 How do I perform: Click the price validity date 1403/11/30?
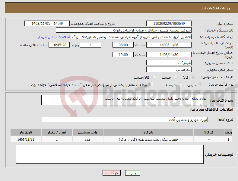point(169,54)
